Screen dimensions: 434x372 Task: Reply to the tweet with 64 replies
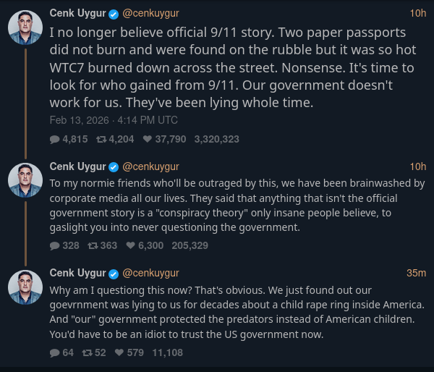coord(55,352)
